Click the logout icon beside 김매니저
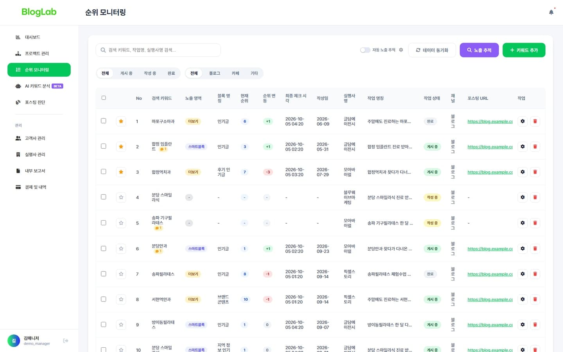This screenshot has height=352, width=563. point(66,341)
